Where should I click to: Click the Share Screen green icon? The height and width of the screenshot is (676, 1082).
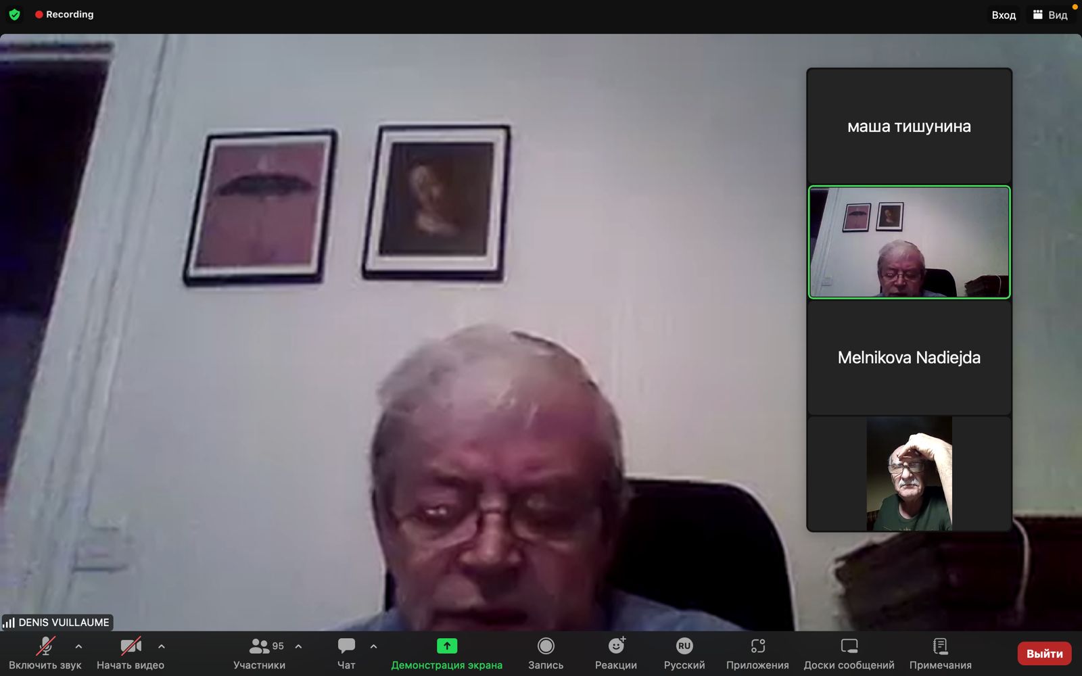coord(446,646)
